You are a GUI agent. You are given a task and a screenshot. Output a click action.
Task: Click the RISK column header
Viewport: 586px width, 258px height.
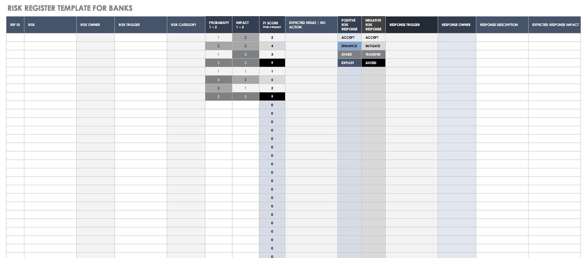[50, 25]
